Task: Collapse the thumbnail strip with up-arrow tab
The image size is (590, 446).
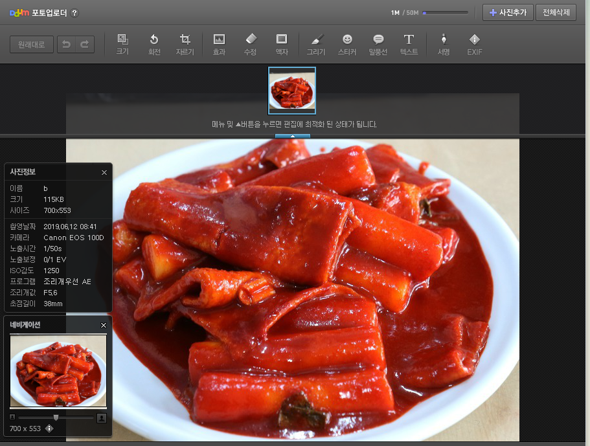Action: pyautogui.click(x=292, y=136)
